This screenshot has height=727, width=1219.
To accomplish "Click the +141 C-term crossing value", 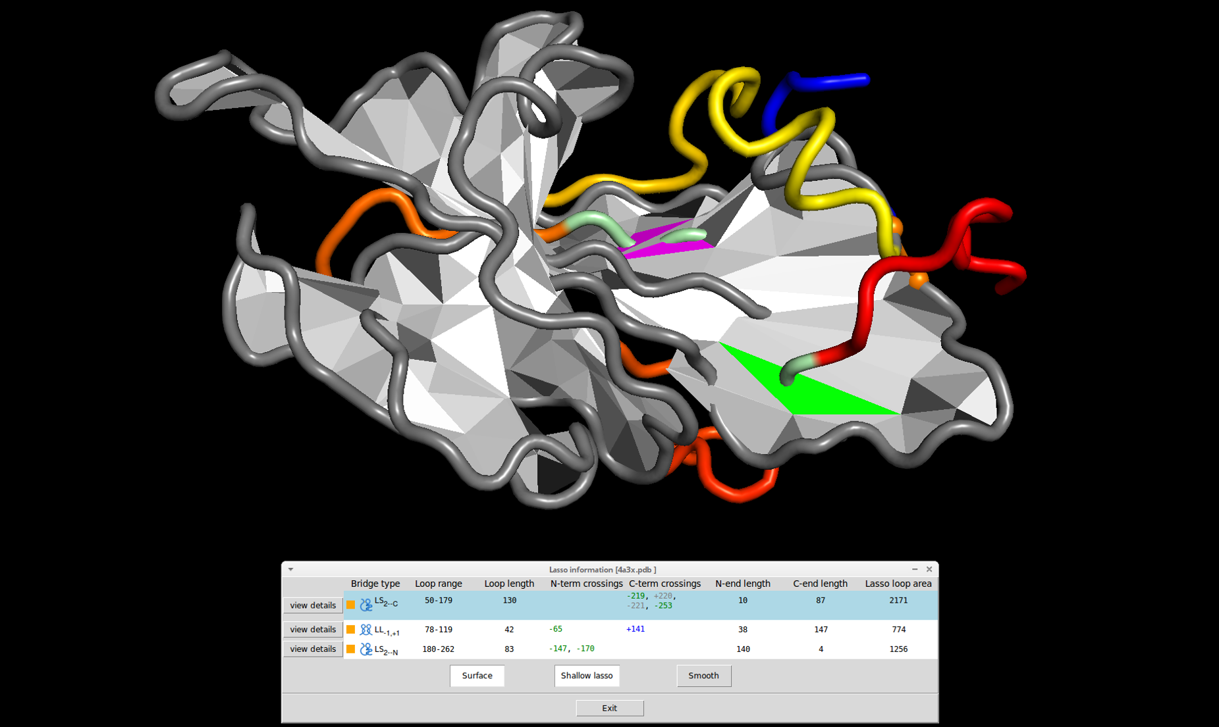I will [635, 630].
